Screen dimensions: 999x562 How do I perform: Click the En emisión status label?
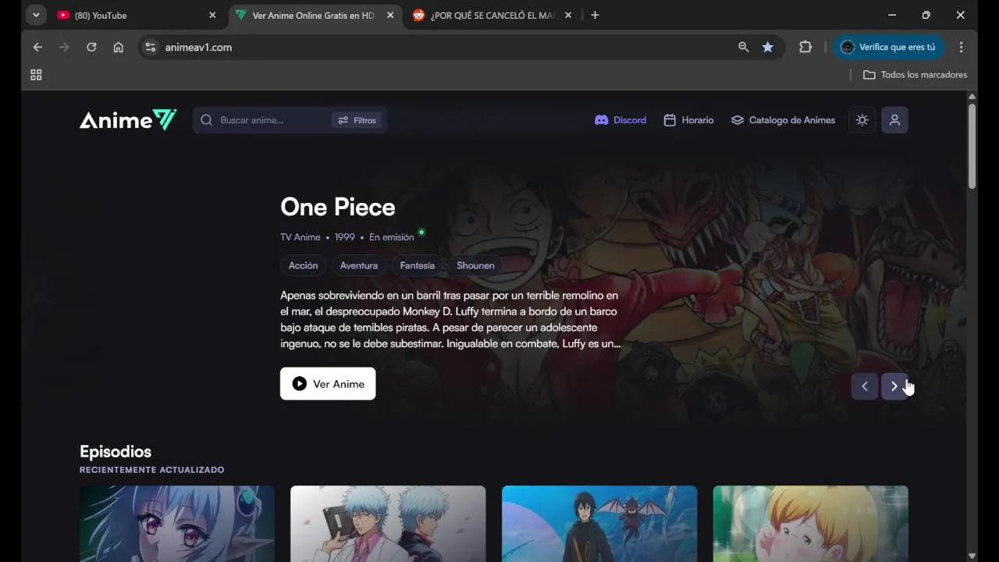[392, 237]
